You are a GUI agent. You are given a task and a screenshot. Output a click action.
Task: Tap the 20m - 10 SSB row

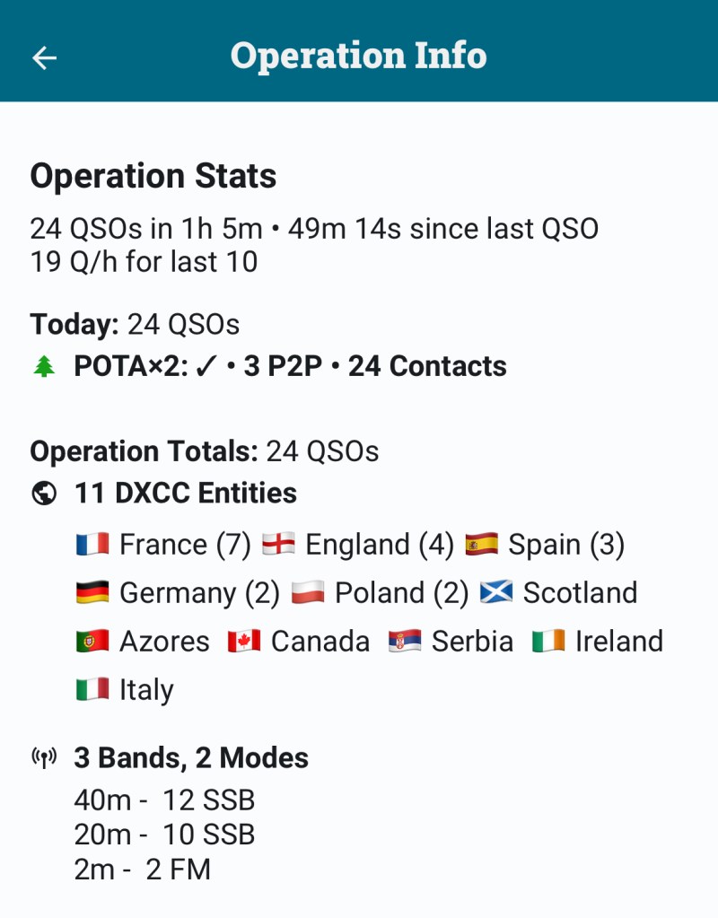click(164, 835)
